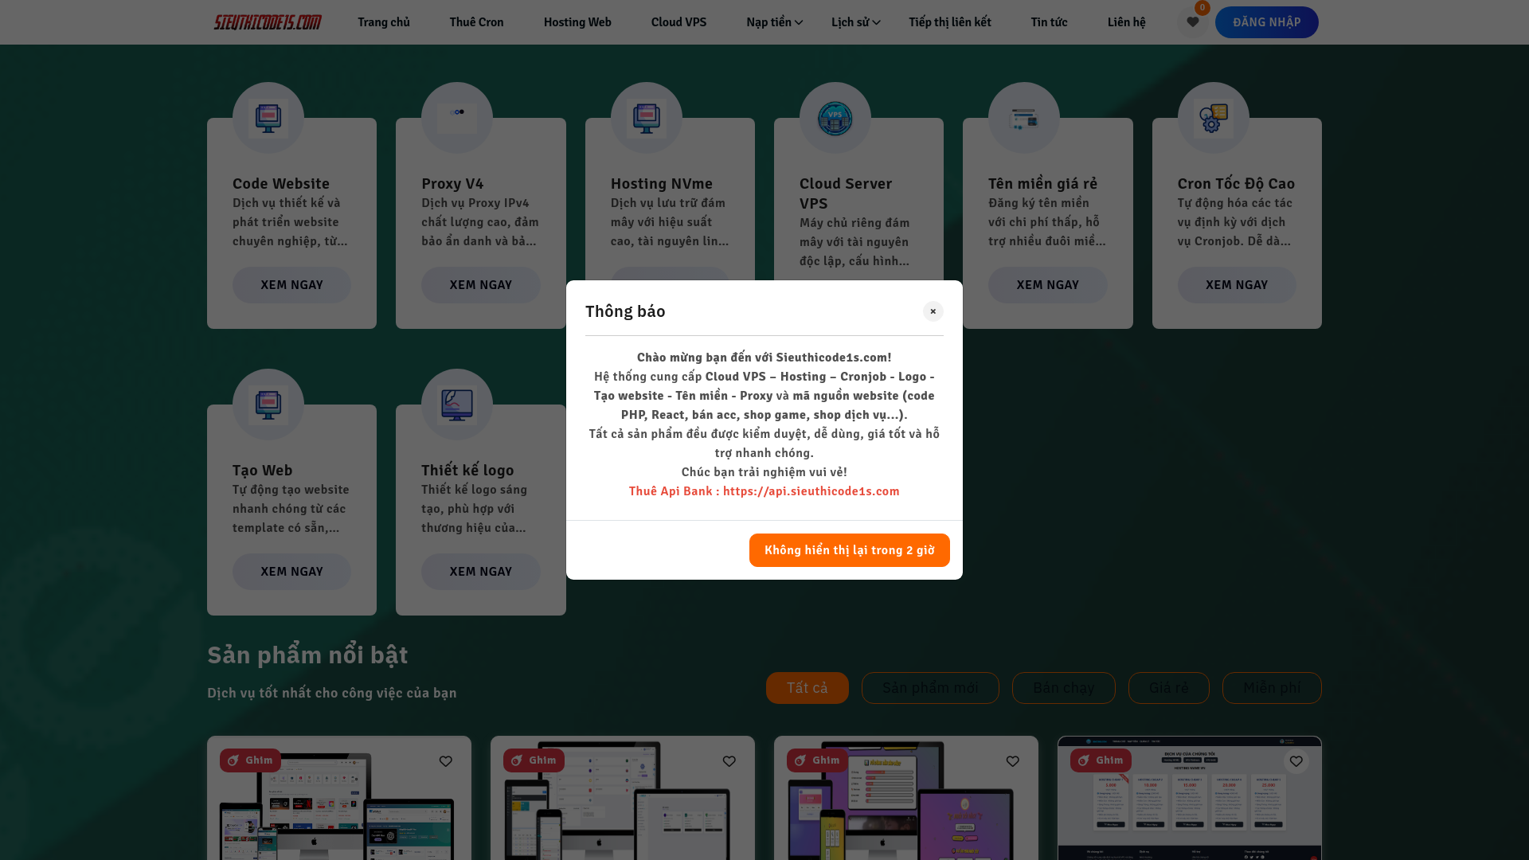Click the Sản phẩm nổi bật heading
Viewport: 1529px width, 860px height.
click(307, 655)
